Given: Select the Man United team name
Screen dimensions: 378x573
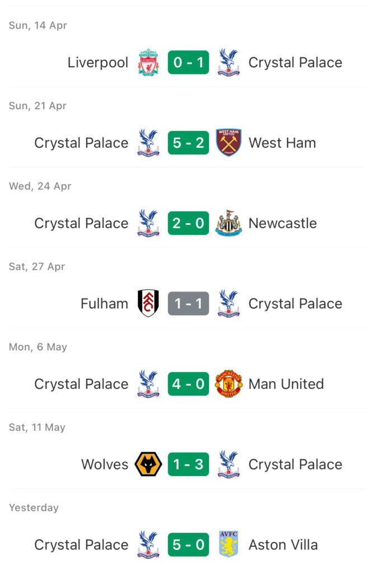Looking at the screenshot, I should pyautogui.click(x=286, y=384).
